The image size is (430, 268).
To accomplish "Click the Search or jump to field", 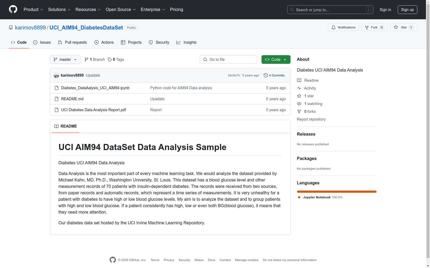I will (330, 10).
